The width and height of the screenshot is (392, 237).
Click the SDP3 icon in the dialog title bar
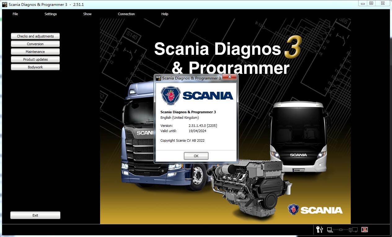pos(158,78)
